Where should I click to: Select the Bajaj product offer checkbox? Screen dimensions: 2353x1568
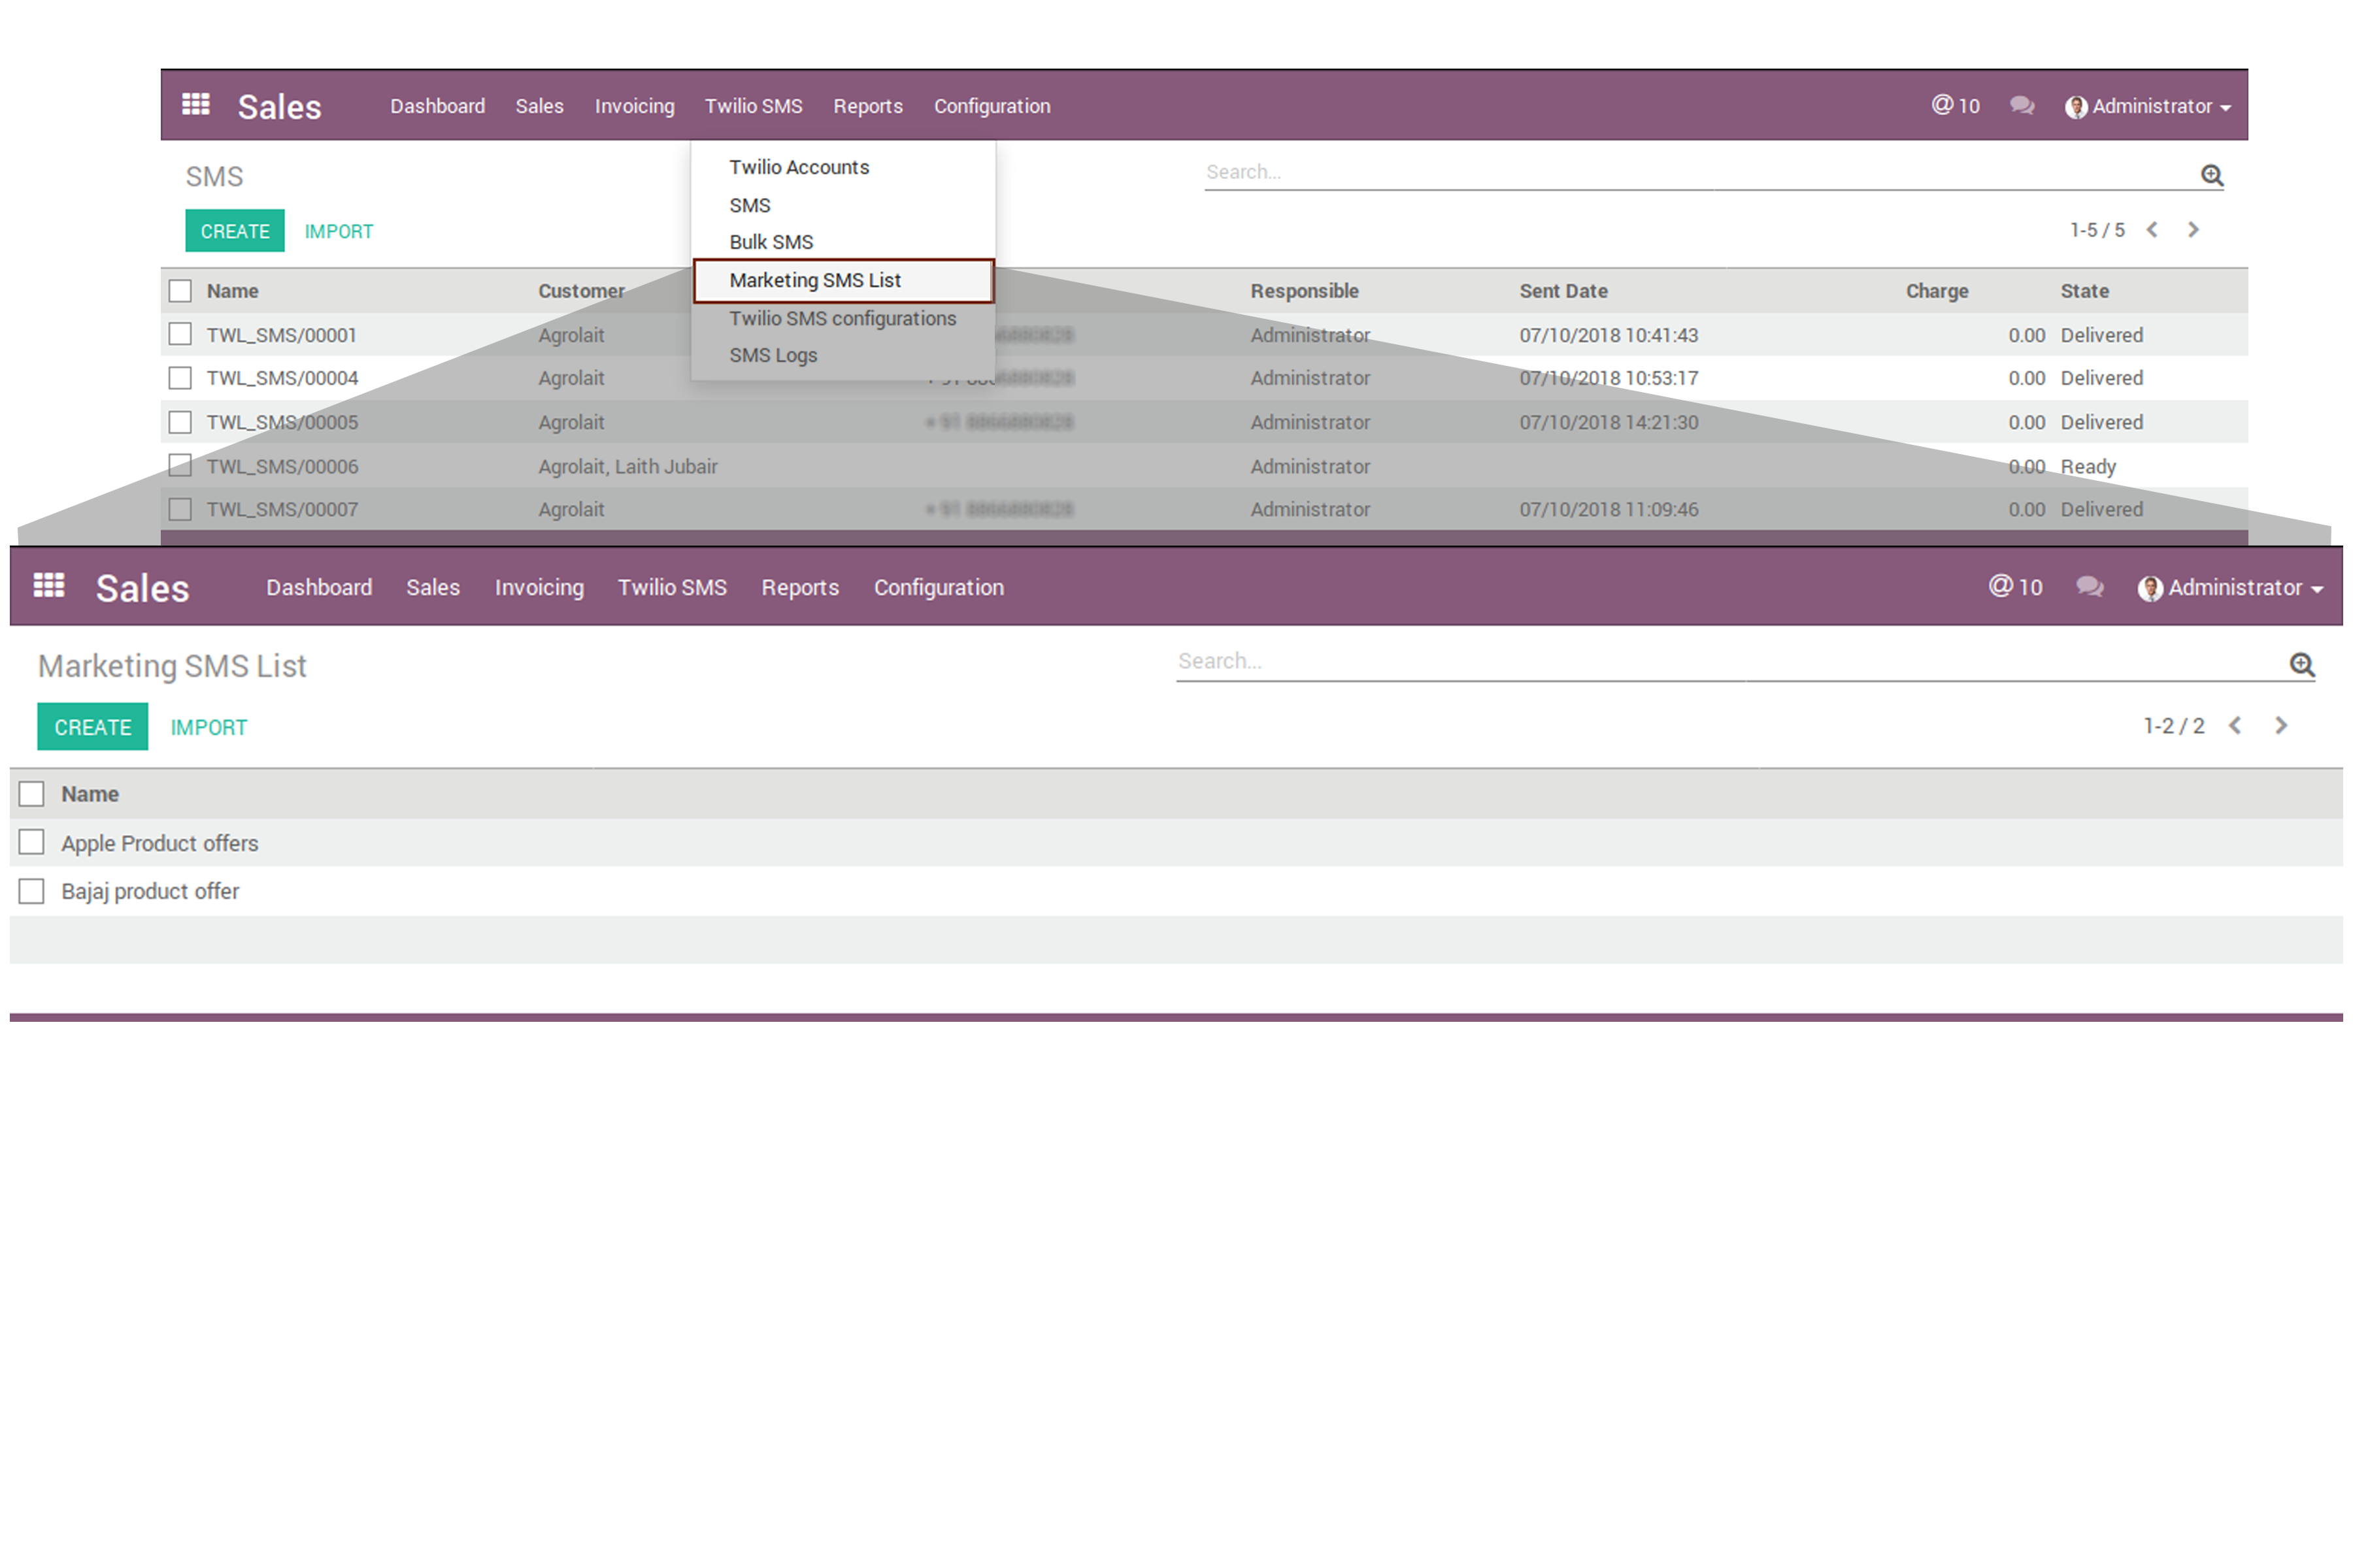click(32, 891)
